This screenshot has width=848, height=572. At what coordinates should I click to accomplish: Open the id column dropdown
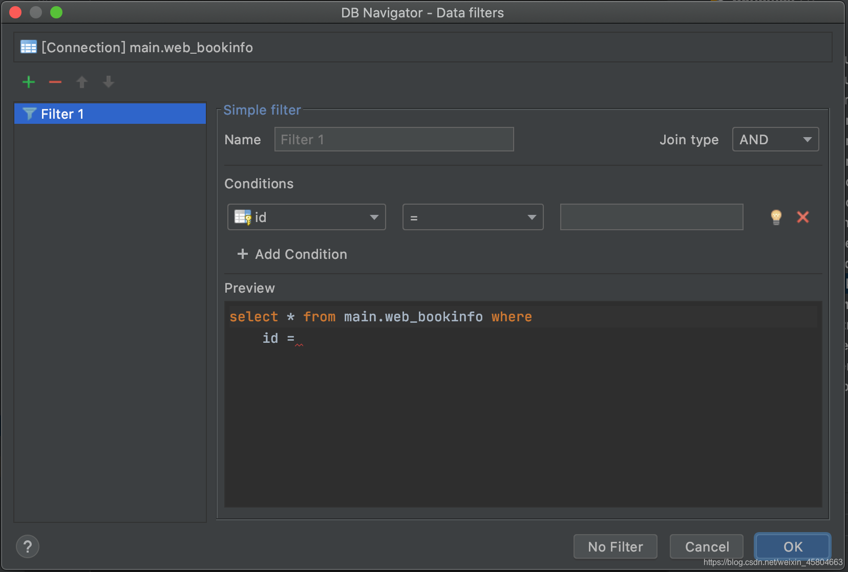[x=306, y=217]
